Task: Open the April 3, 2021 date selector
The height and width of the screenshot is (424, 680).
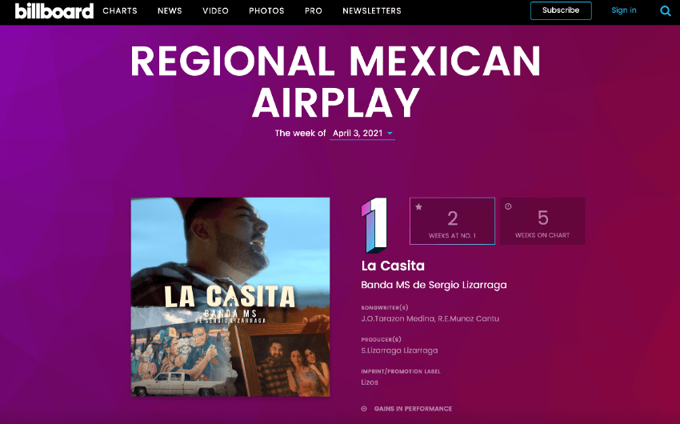Action: [x=362, y=133]
